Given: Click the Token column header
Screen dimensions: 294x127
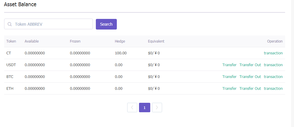Looking at the screenshot, I should pos(11,41).
